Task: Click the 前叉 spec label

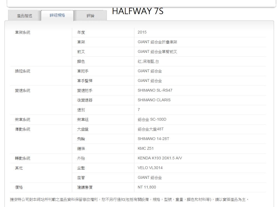Action: [81, 52]
